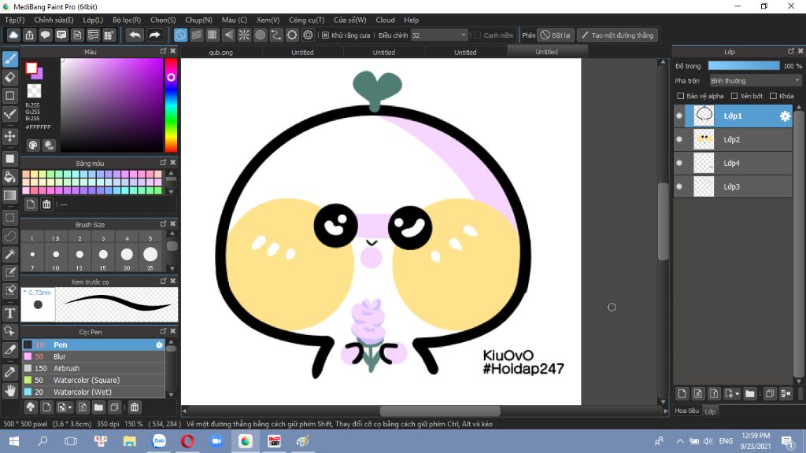This screenshot has height=453, width=806.
Task: Create a new layer with the page icon
Action: coord(682,394)
